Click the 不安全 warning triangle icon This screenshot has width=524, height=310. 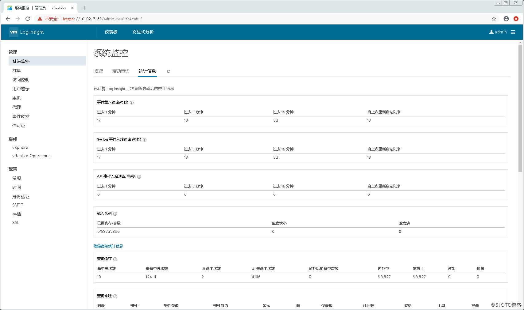tap(40, 19)
